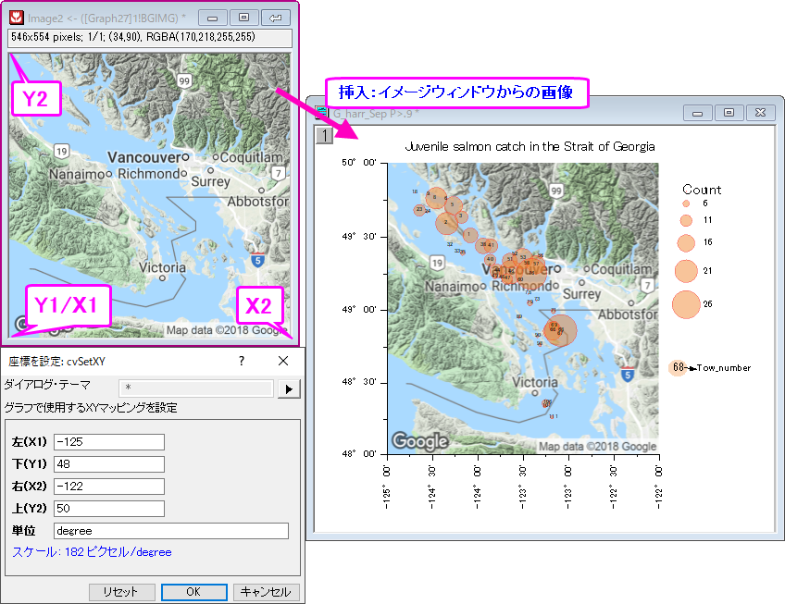Click the interstate 5 shield in Image2 map
Viewport: 785px width, 604px height.
point(257,260)
